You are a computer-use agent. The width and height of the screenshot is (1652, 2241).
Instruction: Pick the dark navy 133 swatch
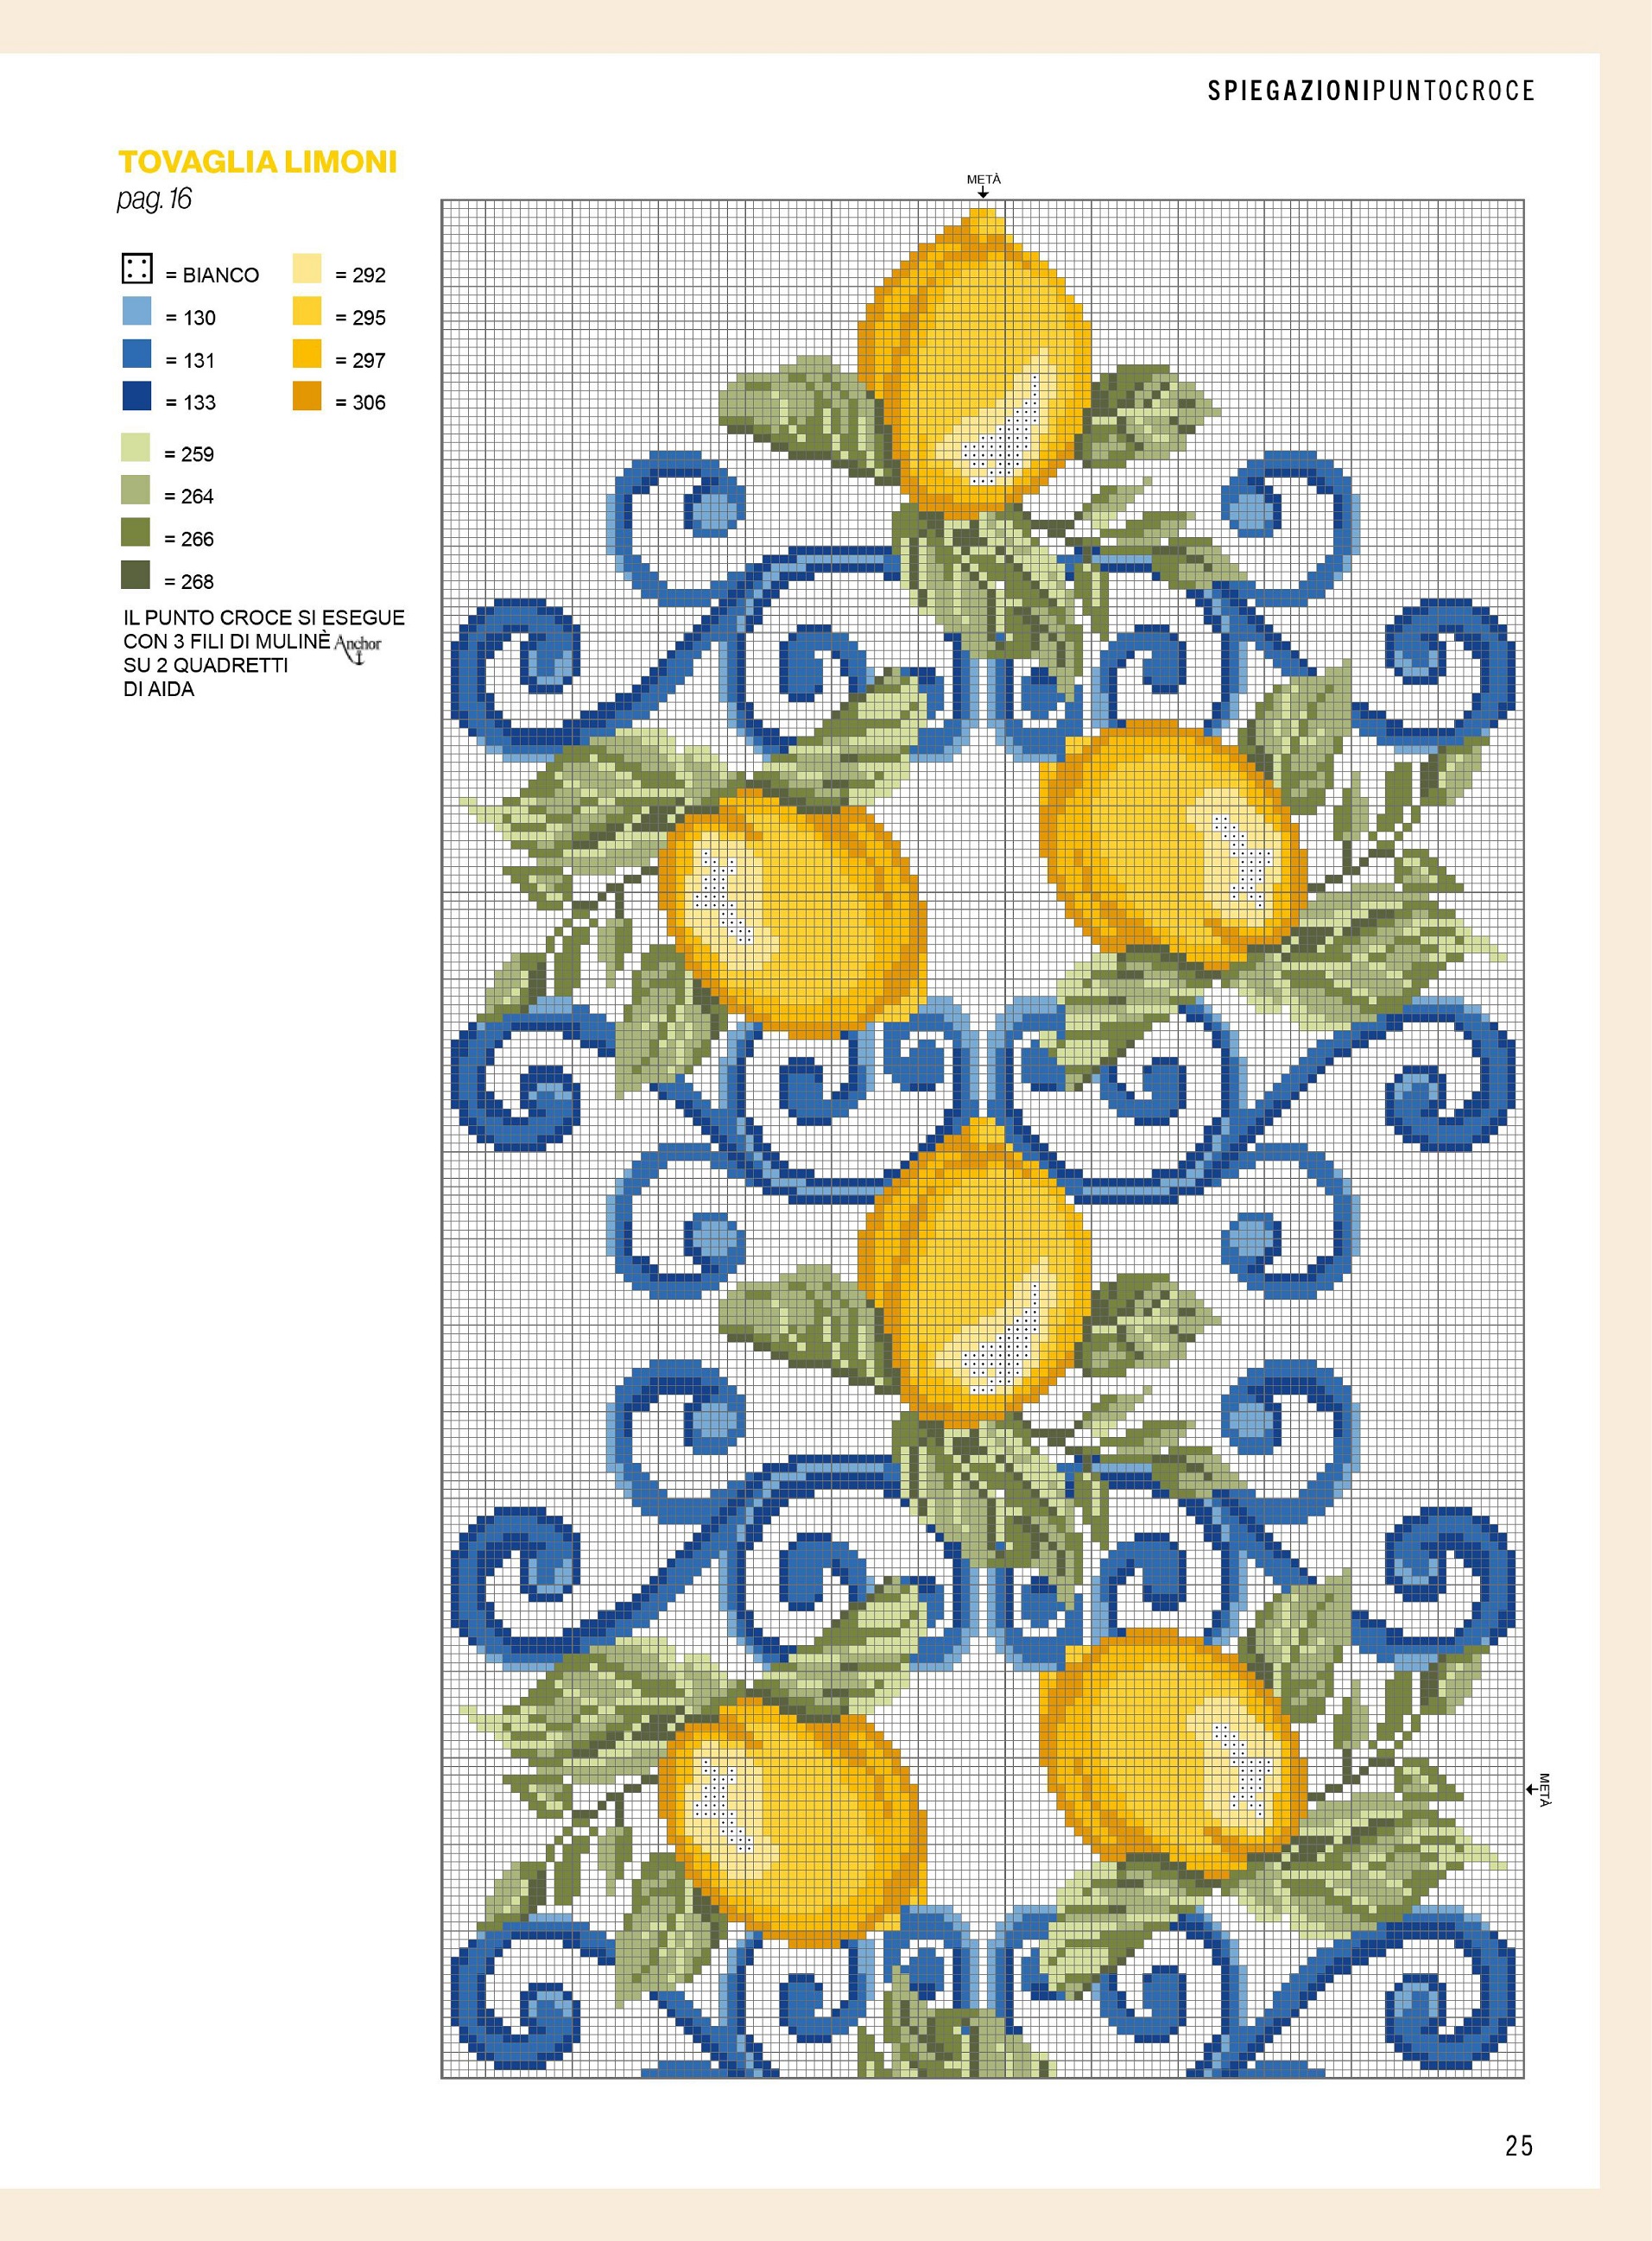136,397
